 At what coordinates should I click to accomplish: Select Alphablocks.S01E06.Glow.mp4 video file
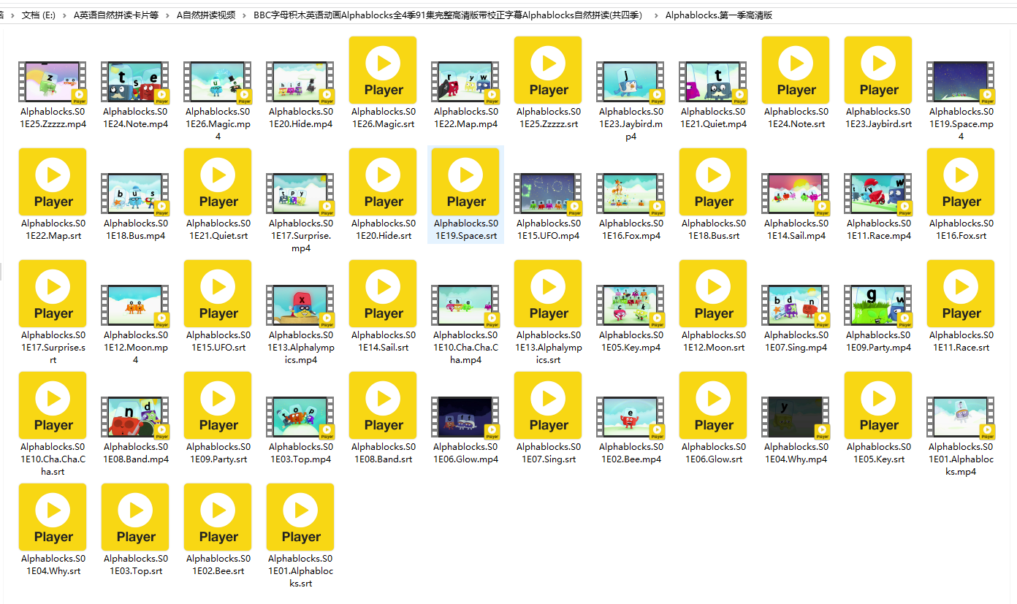(x=465, y=416)
